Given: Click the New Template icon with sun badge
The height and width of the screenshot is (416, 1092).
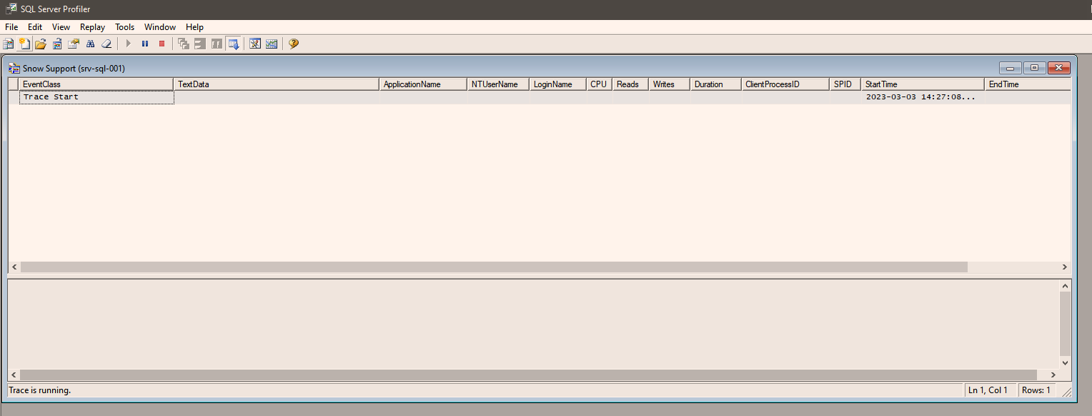Looking at the screenshot, I should [x=24, y=44].
